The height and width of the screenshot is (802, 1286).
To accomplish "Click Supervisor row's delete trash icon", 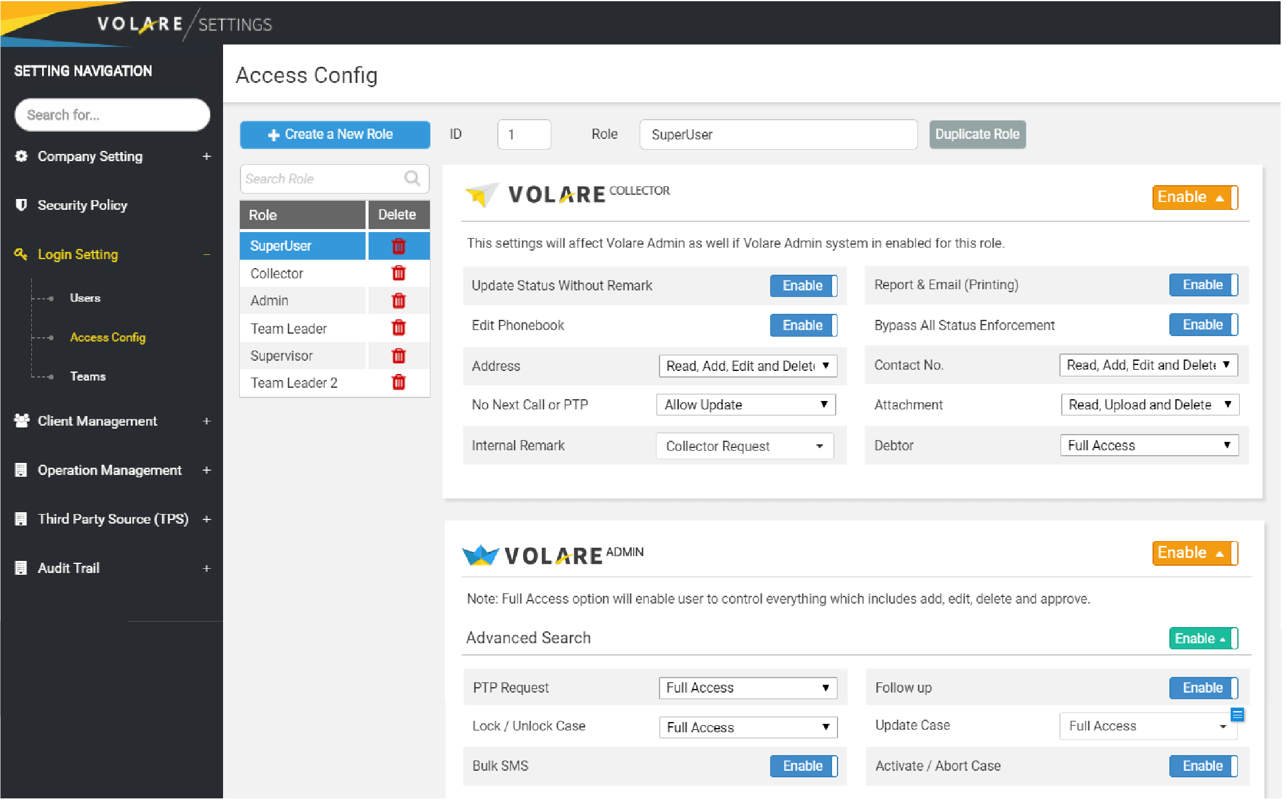I will click(x=399, y=356).
